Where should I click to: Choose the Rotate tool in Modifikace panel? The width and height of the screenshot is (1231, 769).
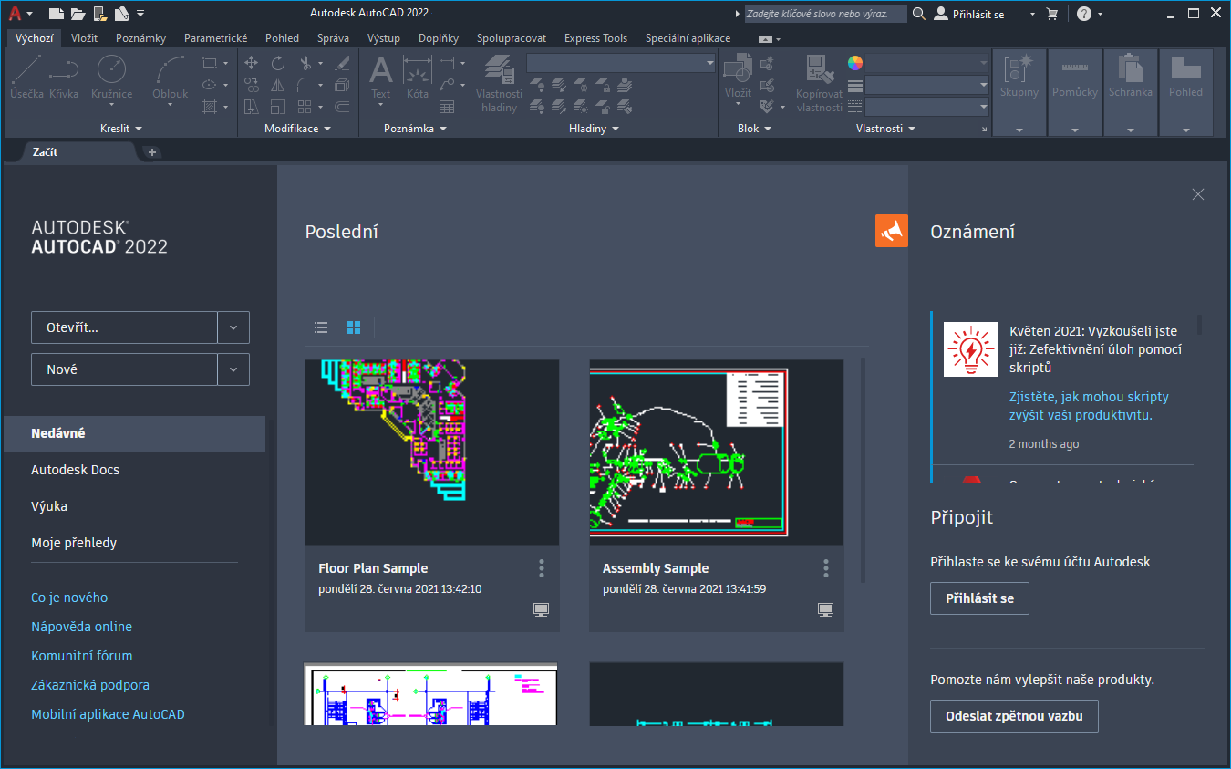pyautogui.click(x=278, y=63)
